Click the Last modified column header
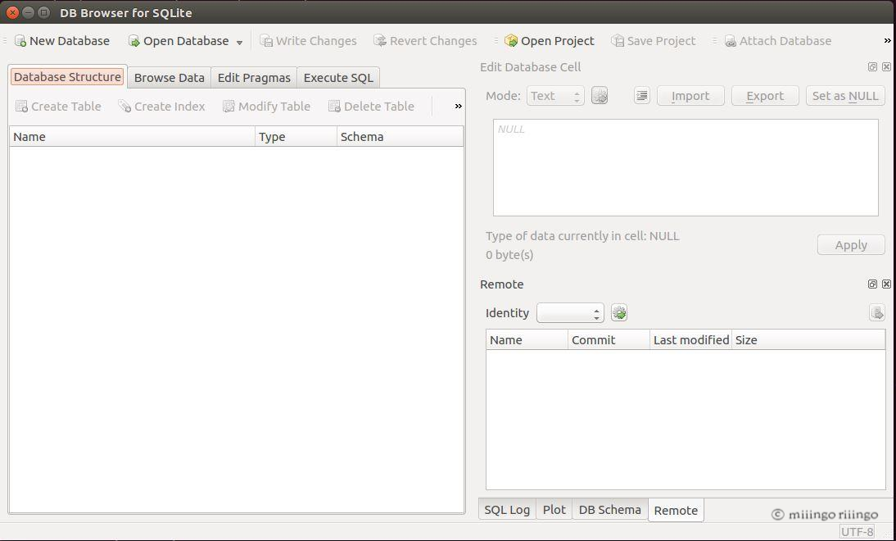The image size is (896, 541). (x=691, y=339)
